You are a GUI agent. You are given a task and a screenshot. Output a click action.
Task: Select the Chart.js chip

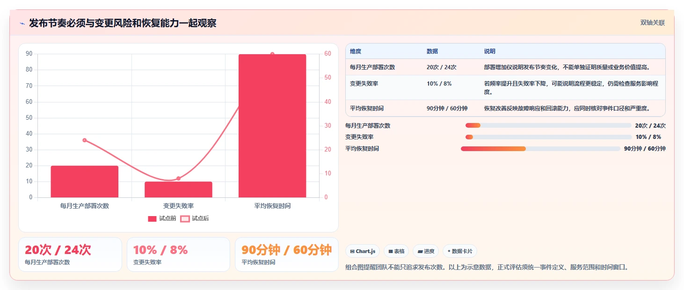[x=363, y=251]
